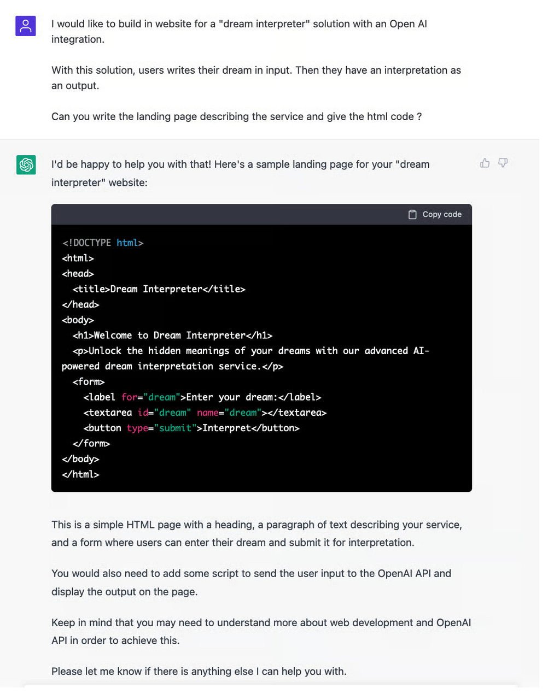Click the label for="dream" code line
Screen dimensions: 548x694
(x=202, y=397)
